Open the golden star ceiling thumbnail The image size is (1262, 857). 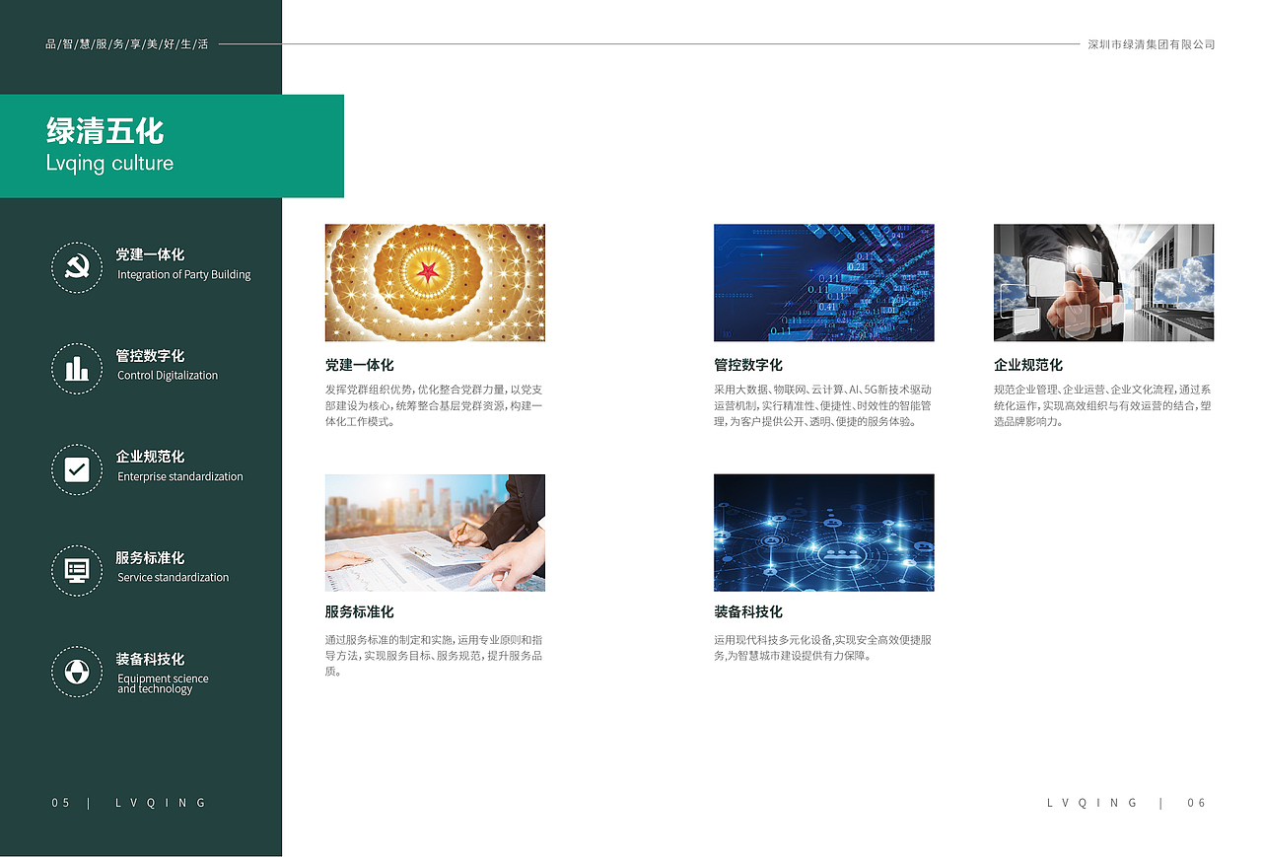click(435, 283)
